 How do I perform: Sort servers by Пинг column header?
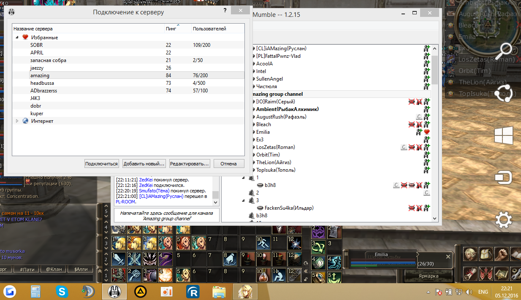point(171,29)
